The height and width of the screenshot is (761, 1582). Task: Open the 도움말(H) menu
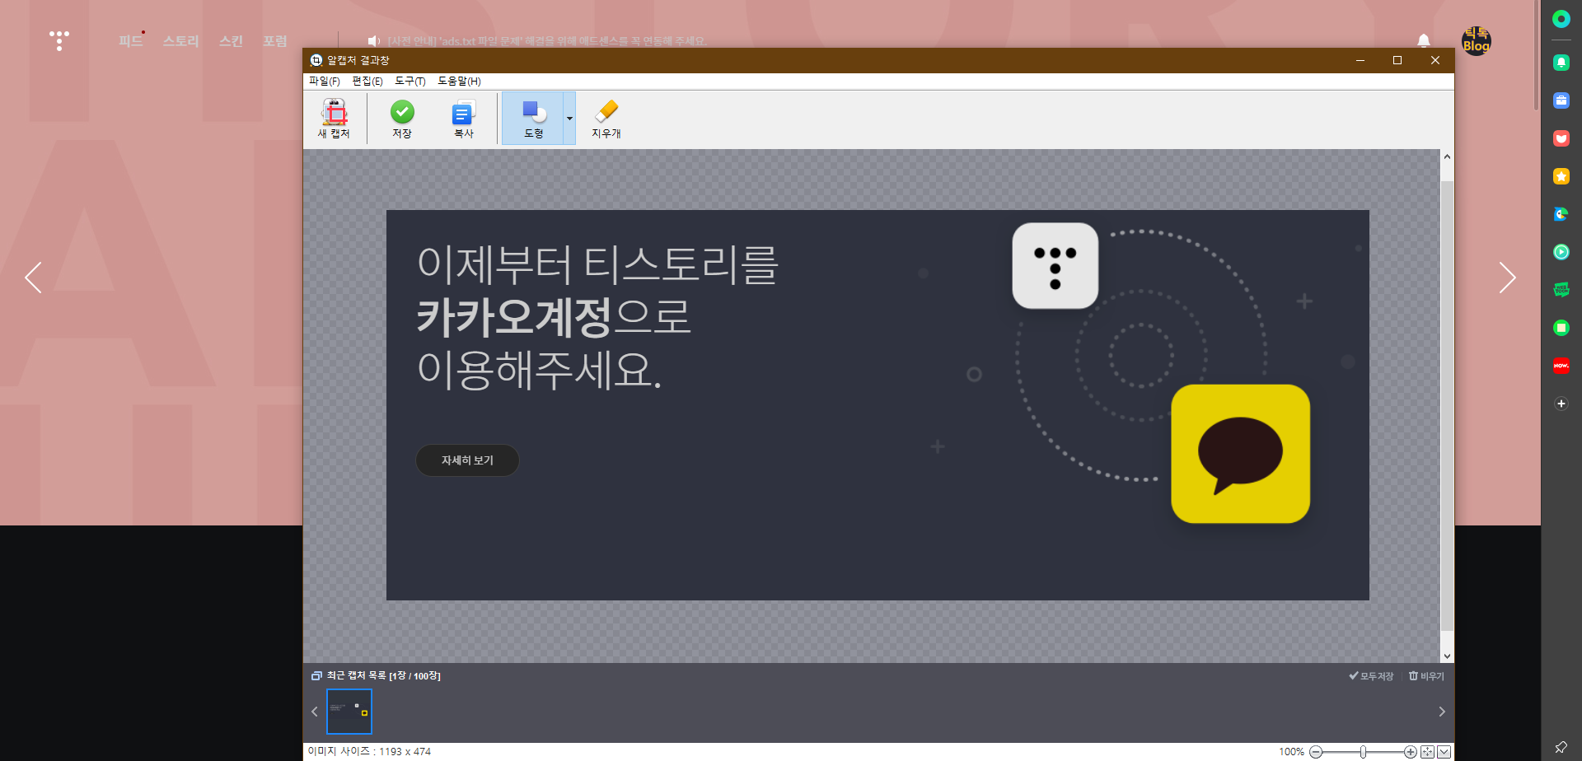(459, 81)
